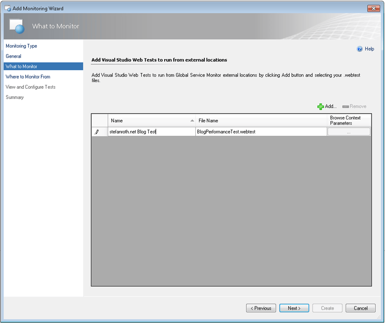Click the Cancel button
The height and width of the screenshot is (323, 385).
click(x=361, y=308)
